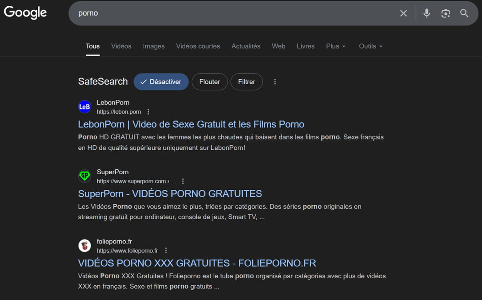Set SafeSearch to Flouter

click(x=209, y=82)
